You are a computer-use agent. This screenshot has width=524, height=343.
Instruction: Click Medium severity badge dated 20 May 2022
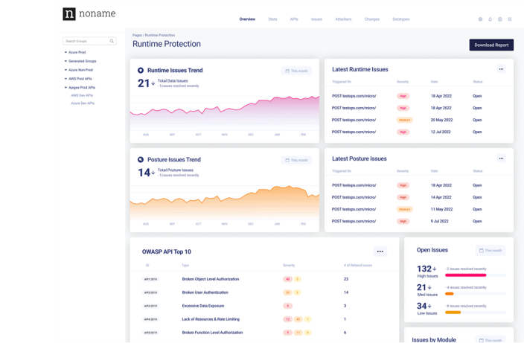tap(404, 120)
